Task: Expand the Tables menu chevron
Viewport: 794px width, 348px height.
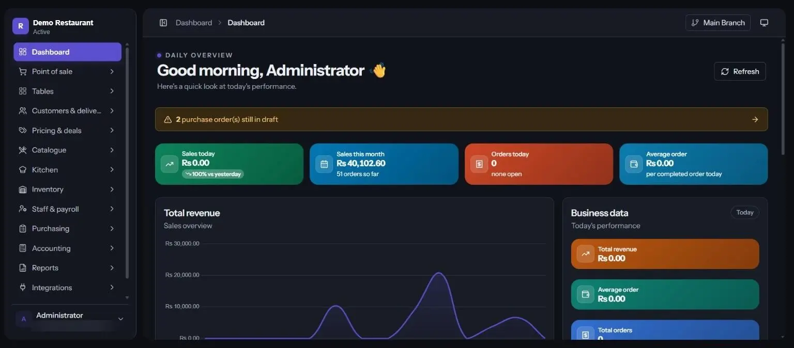Action: [x=112, y=91]
